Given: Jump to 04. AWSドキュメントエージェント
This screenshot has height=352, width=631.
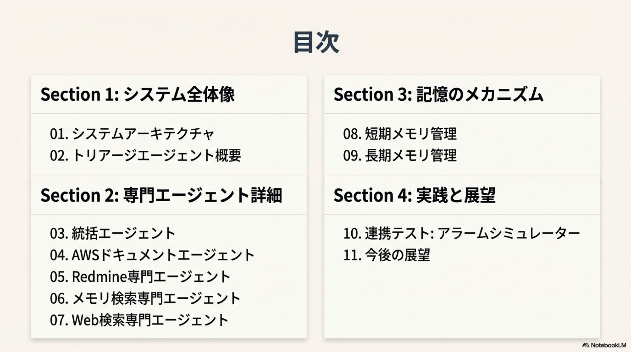Looking at the screenshot, I should 152,255.
